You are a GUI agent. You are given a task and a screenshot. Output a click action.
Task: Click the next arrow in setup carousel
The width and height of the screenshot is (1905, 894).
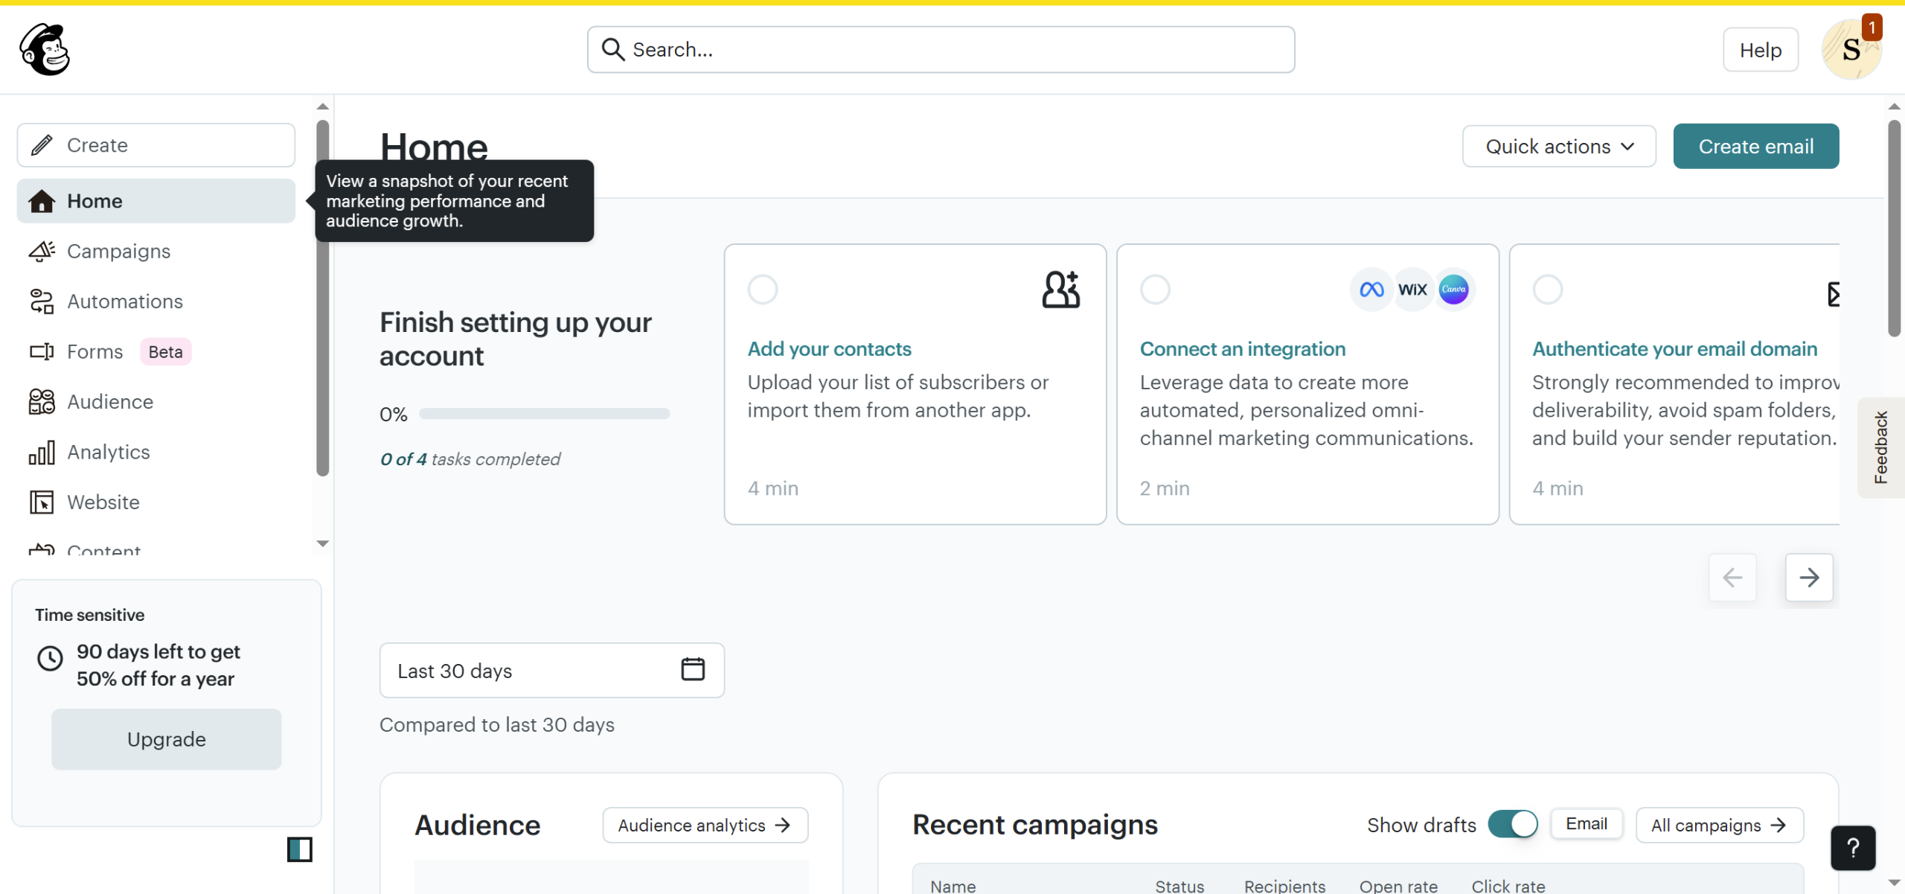coord(1809,577)
